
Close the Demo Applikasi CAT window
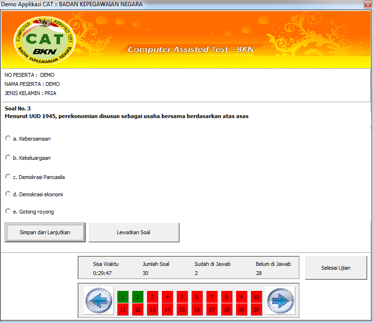click(x=368, y=4)
